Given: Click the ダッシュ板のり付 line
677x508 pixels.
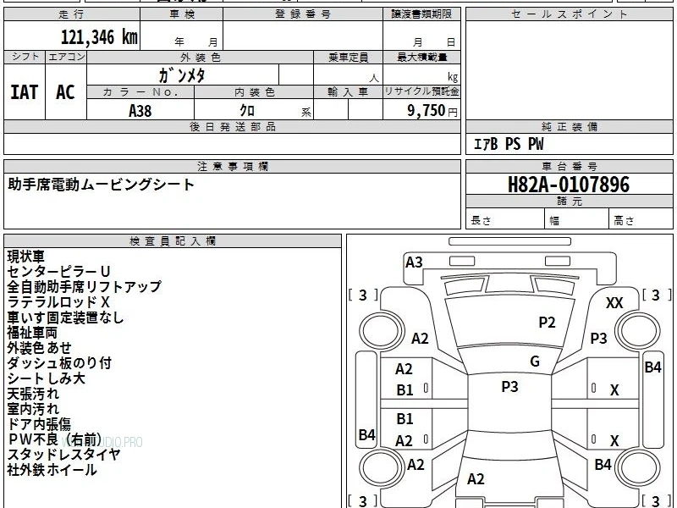Looking at the screenshot, I should 59,363.
